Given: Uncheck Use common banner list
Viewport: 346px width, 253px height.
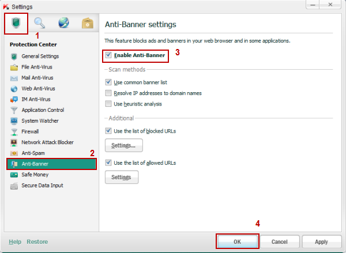Looking at the screenshot, I should tap(108, 82).
